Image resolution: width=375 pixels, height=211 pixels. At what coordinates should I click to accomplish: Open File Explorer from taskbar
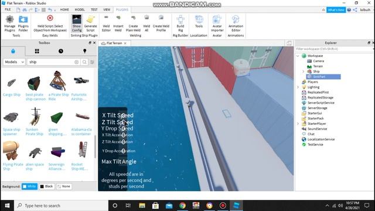point(142,206)
